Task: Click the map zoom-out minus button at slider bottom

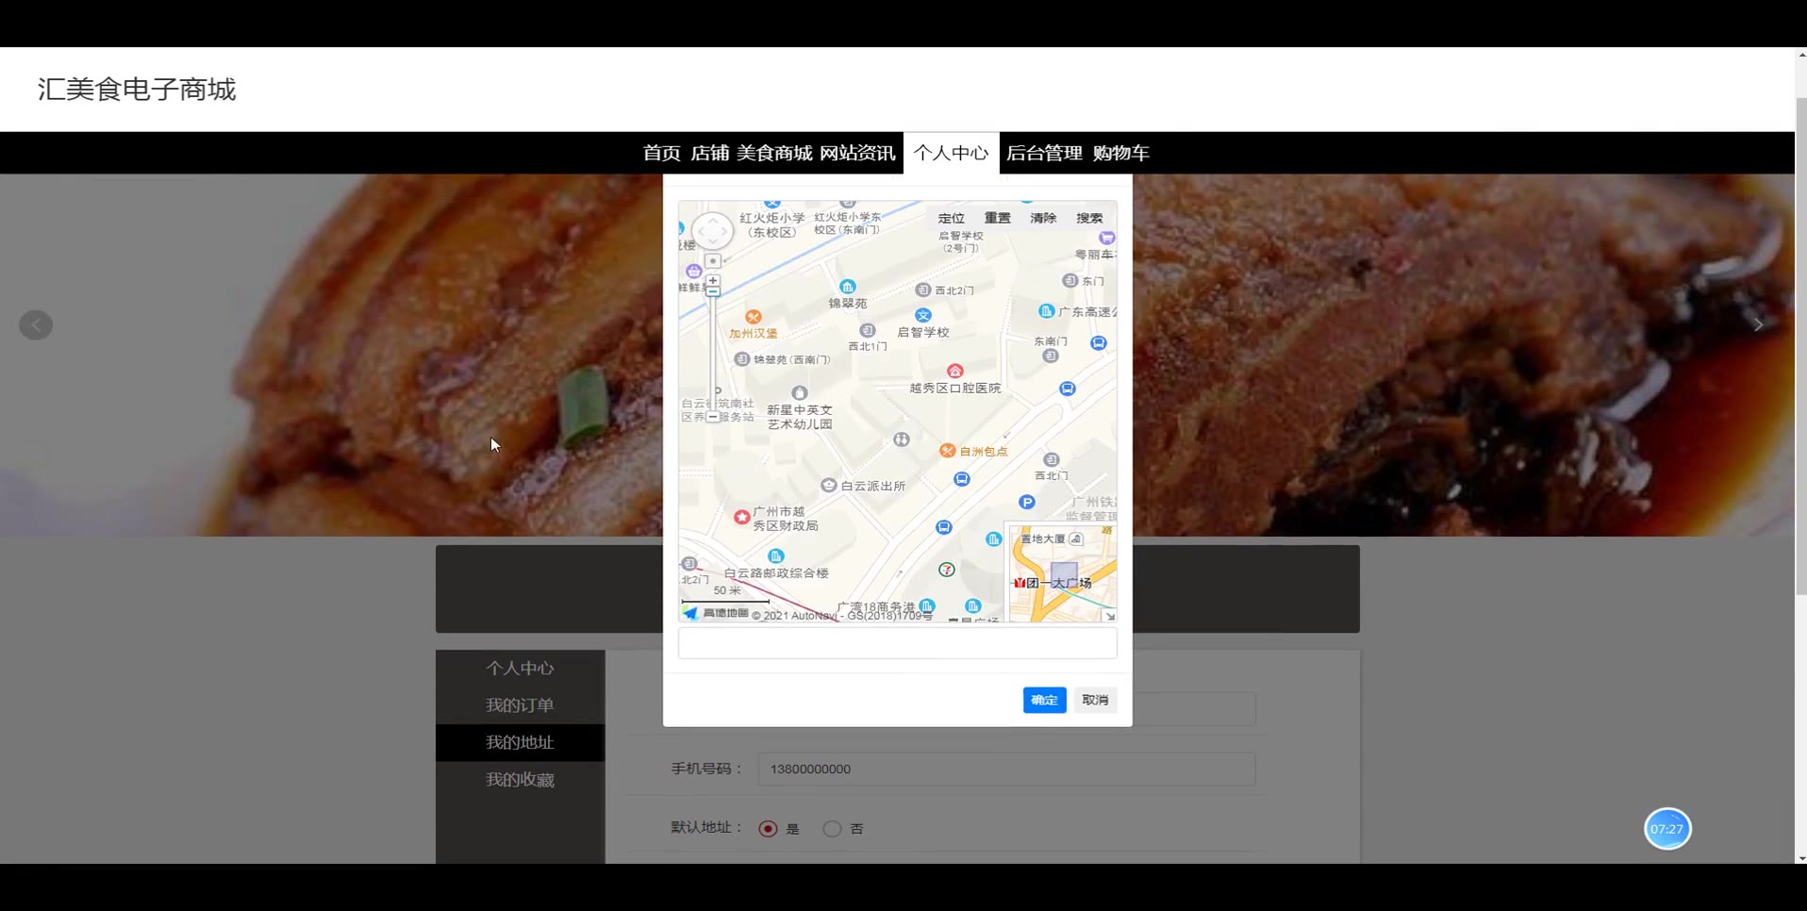Action: click(x=713, y=416)
